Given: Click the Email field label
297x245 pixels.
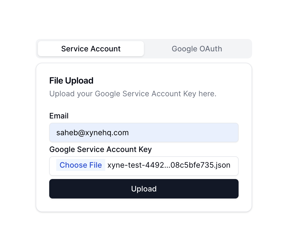Looking at the screenshot, I should 59,116.
